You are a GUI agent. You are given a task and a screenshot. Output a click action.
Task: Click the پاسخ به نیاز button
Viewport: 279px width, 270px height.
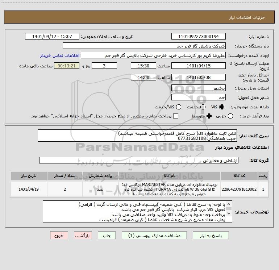click(x=211, y=236)
